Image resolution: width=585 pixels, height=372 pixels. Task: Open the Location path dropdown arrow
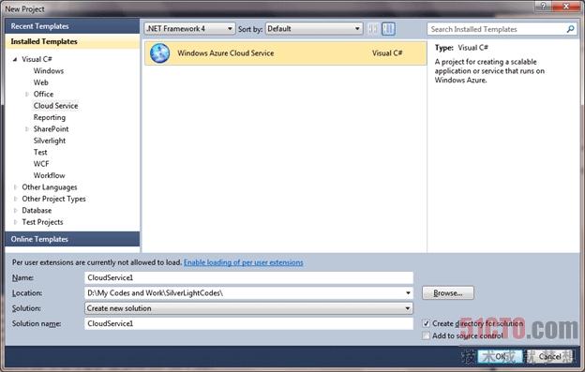tap(408, 293)
